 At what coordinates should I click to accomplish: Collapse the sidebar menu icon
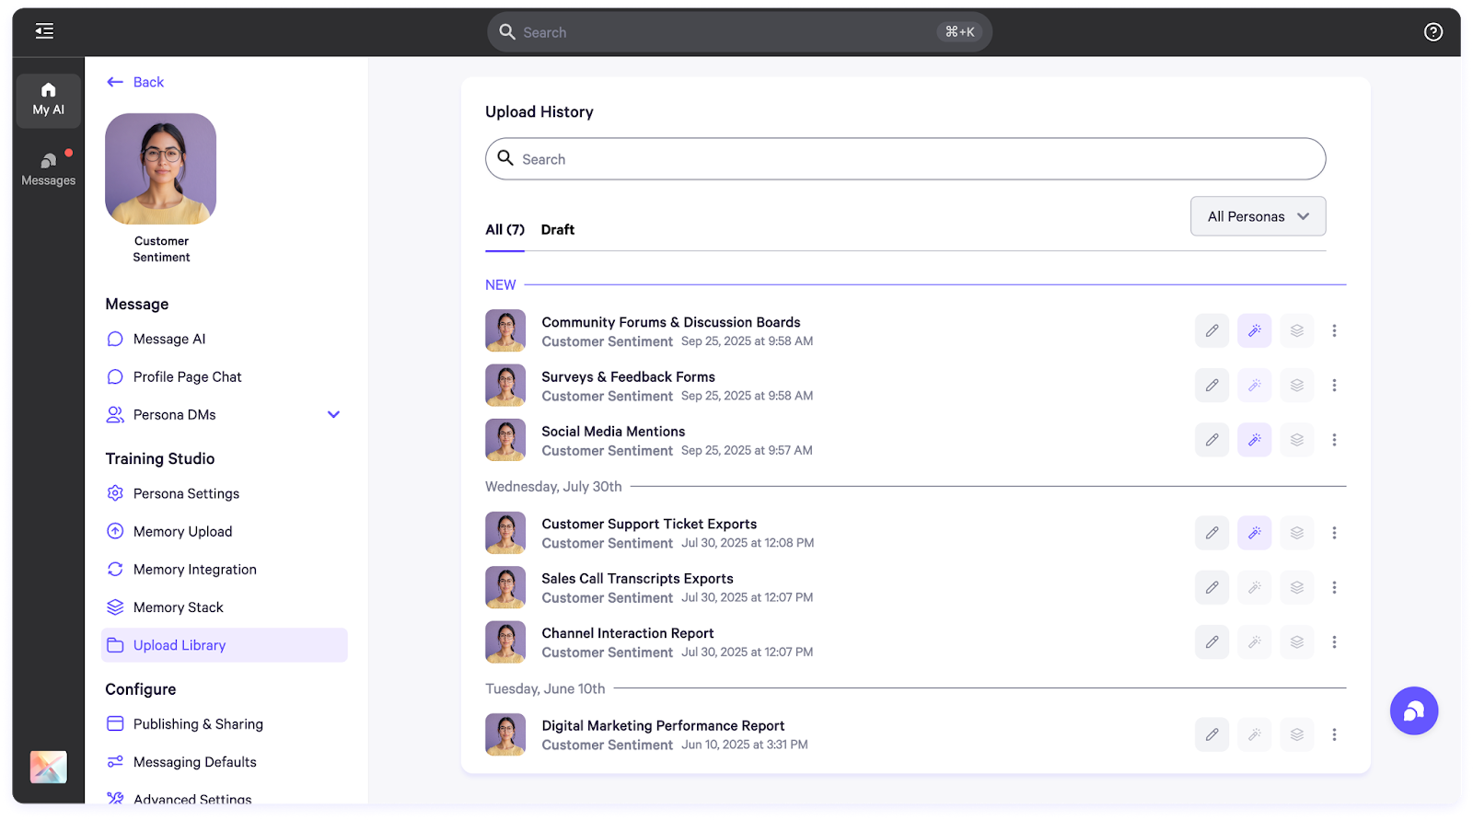pos(44,31)
